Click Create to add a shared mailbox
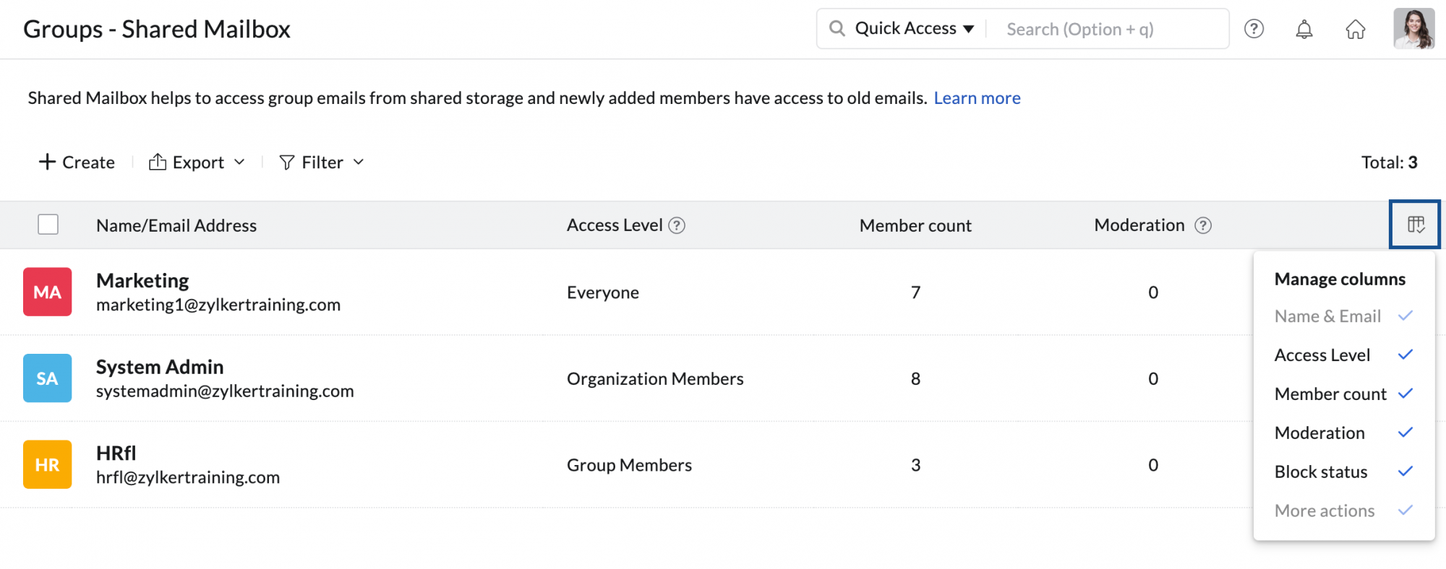Viewport: 1446px width, 569px height. (x=77, y=162)
